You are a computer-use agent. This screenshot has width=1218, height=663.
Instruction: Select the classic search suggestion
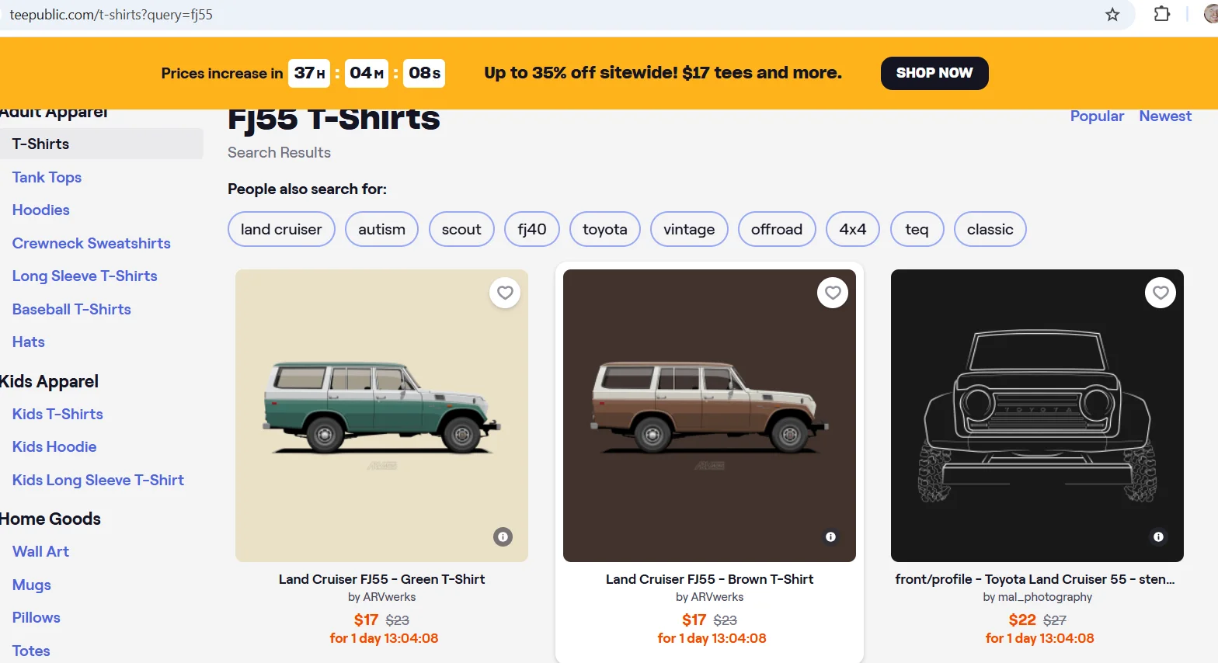coord(990,229)
